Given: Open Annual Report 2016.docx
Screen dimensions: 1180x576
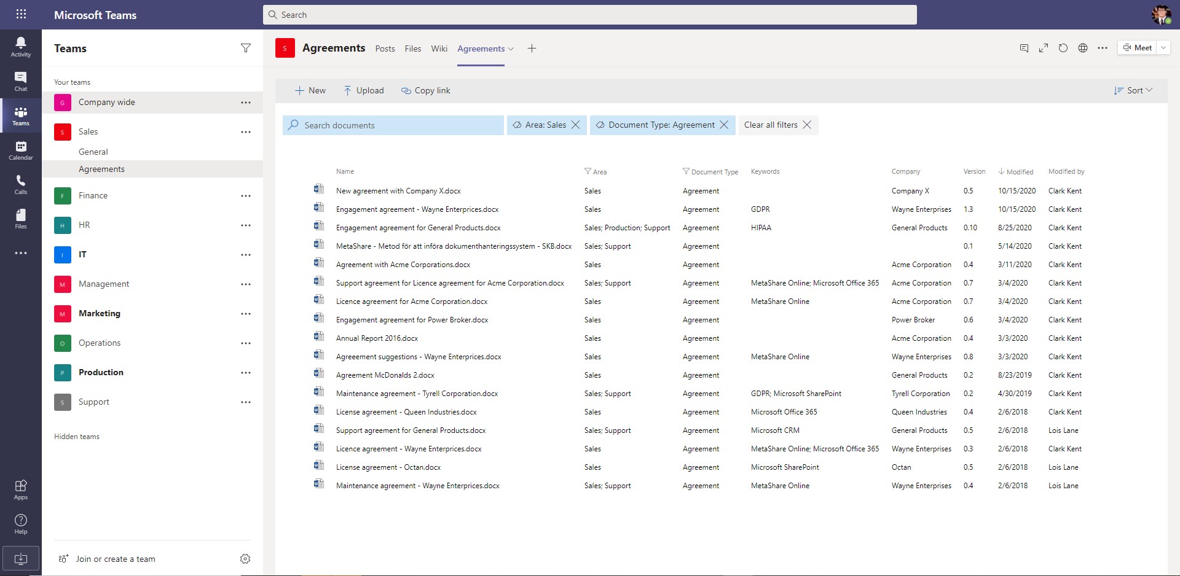Looking at the screenshot, I should point(377,338).
